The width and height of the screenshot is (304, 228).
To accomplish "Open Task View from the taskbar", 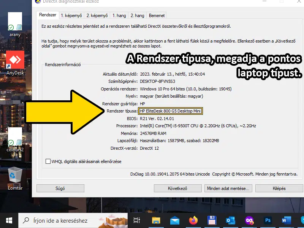I will (x=137, y=220).
